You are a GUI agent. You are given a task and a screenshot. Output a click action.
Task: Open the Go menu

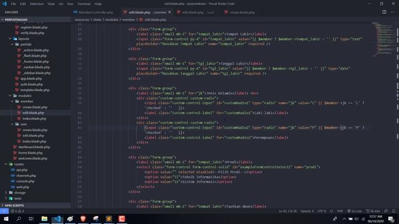point(61,4)
